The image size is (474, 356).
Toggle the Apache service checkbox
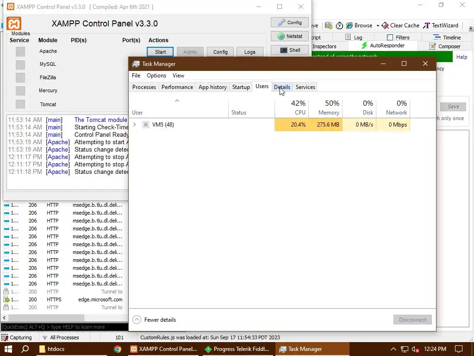(20, 51)
